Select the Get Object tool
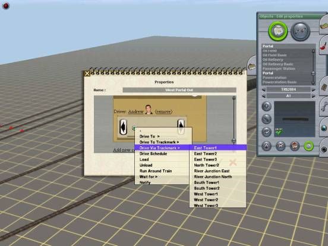Image resolution: width=328 pixels, height=246 pixels. (x=295, y=146)
